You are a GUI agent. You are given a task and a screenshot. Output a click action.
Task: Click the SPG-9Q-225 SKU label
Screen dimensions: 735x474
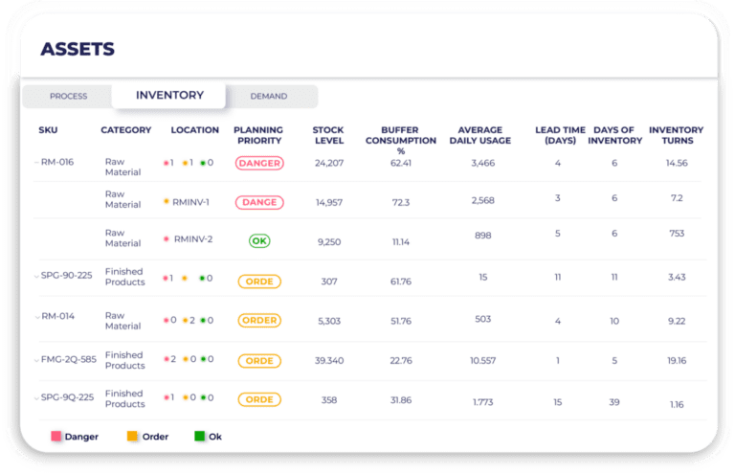68,397
